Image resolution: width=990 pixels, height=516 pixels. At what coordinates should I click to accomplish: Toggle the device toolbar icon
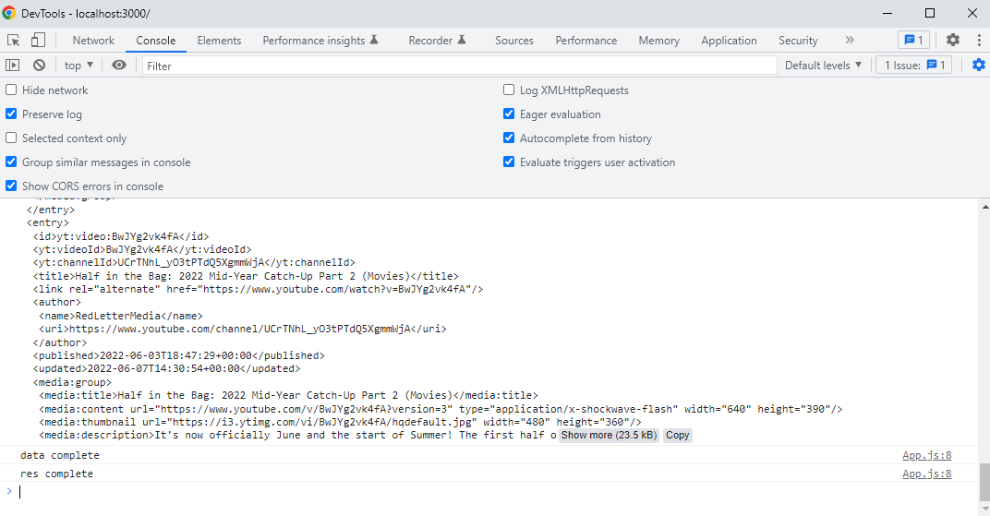click(38, 41)
